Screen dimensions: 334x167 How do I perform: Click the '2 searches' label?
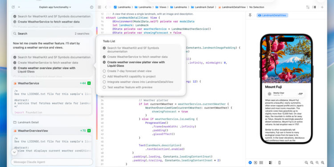82,34
